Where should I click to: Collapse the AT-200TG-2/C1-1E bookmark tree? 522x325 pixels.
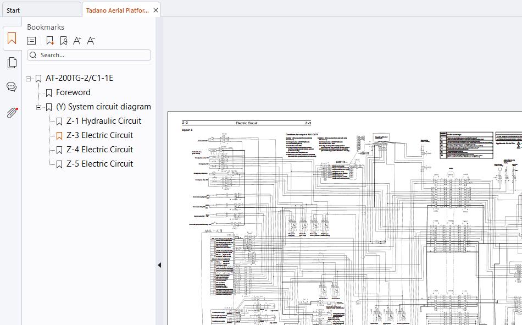28,79
